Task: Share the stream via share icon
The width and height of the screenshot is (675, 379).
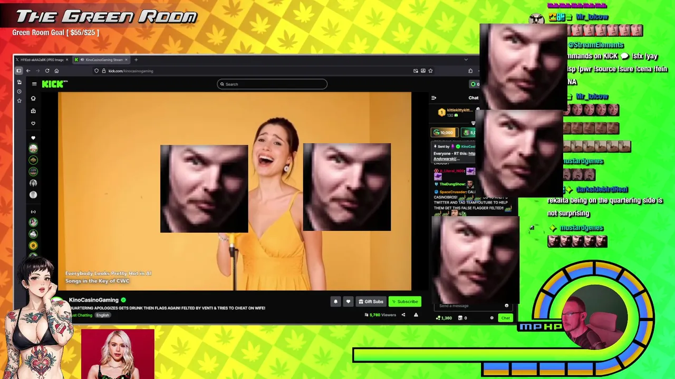Action: tap(403, 315)
